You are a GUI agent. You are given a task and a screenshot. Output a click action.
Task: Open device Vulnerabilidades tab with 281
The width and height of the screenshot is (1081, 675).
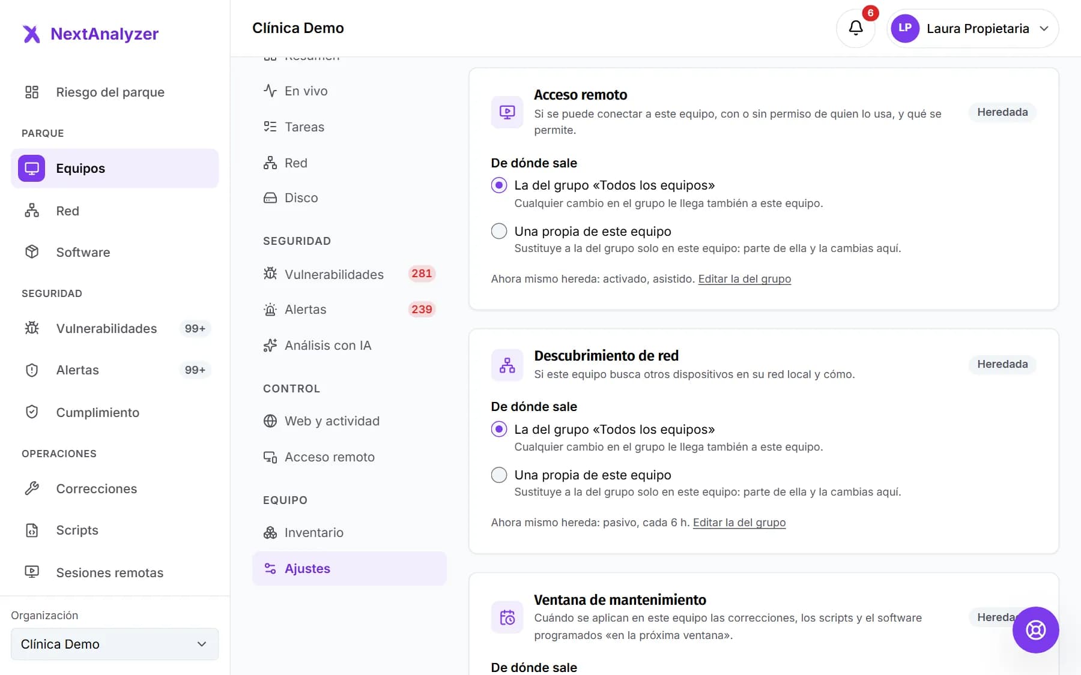[x=350, y=274]
